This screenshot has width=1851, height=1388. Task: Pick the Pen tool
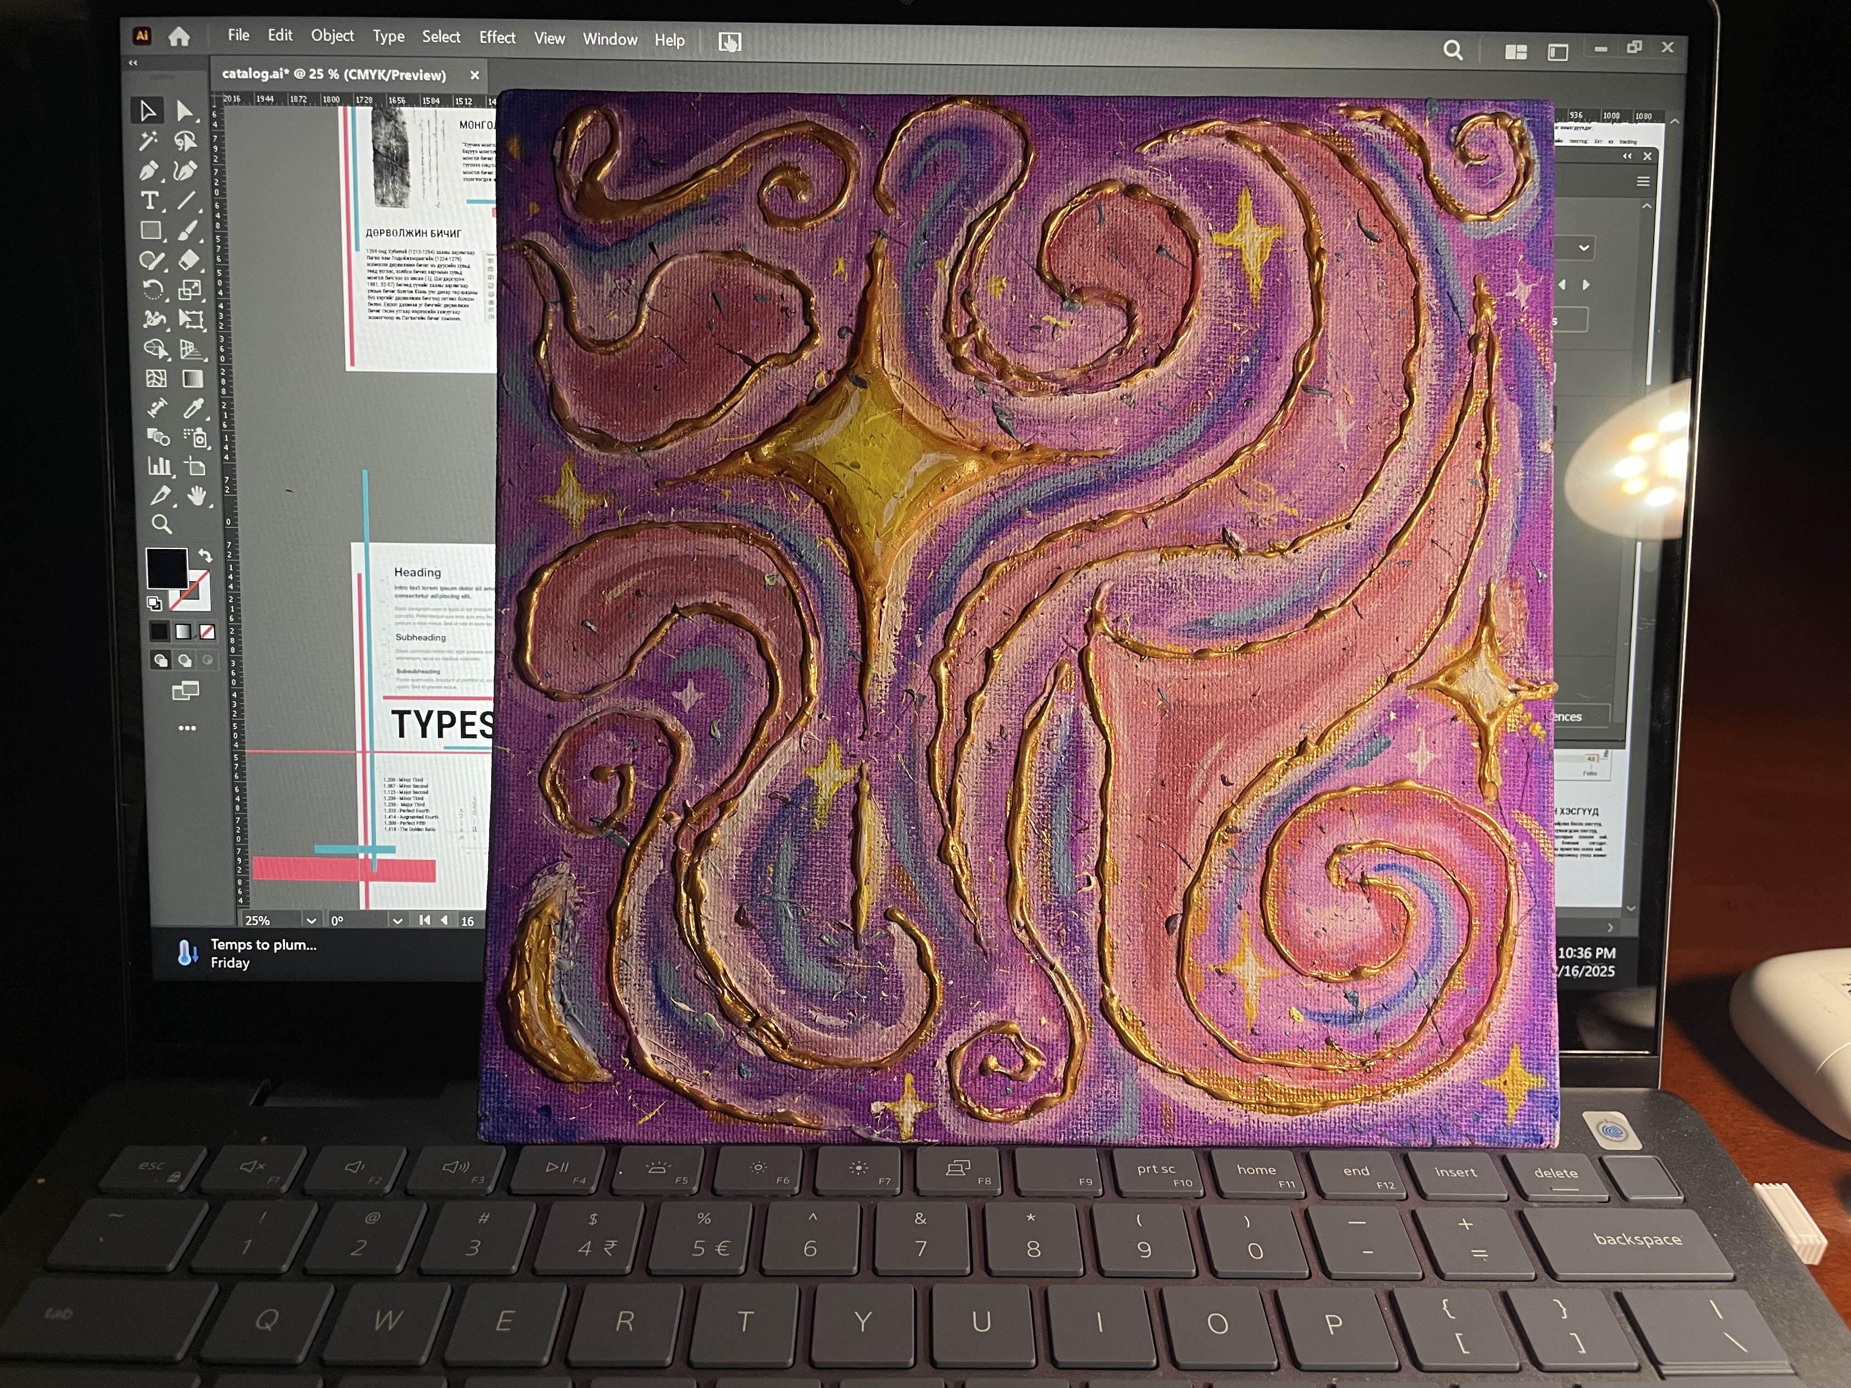(149, 171)
